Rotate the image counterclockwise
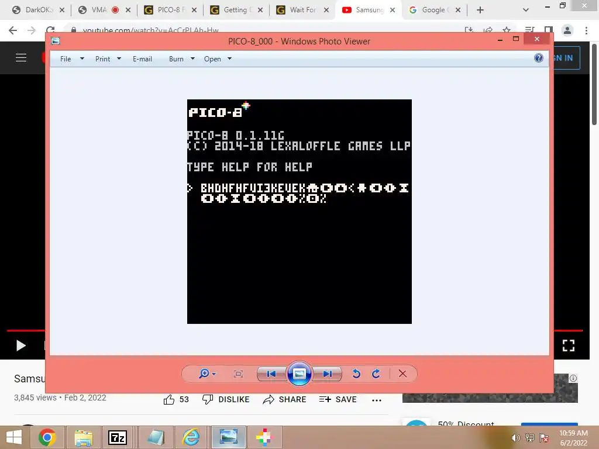The image size is (599, 449). click(x=356, y=374)
